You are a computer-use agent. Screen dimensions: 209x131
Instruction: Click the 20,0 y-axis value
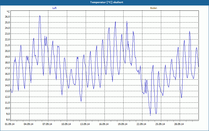click(8, 51)
